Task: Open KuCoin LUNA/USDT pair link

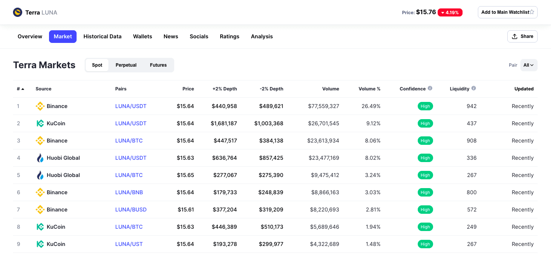Action: coord(131,123)
